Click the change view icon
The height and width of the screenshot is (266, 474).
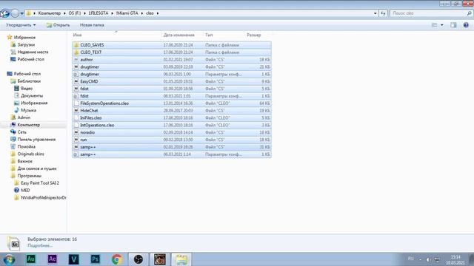coord(435,25)
